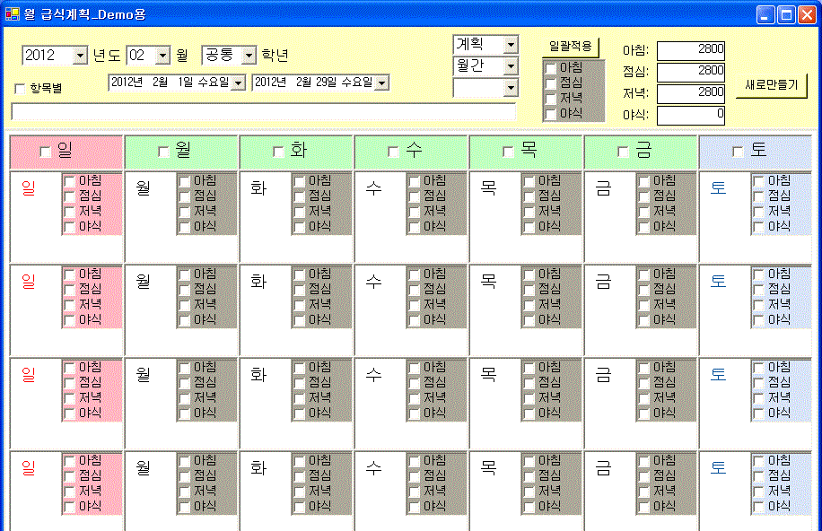Viewport: 822px width, 531px height.
Task: Tick the 목 column header checkbox
Action: (x=508, y=152)
